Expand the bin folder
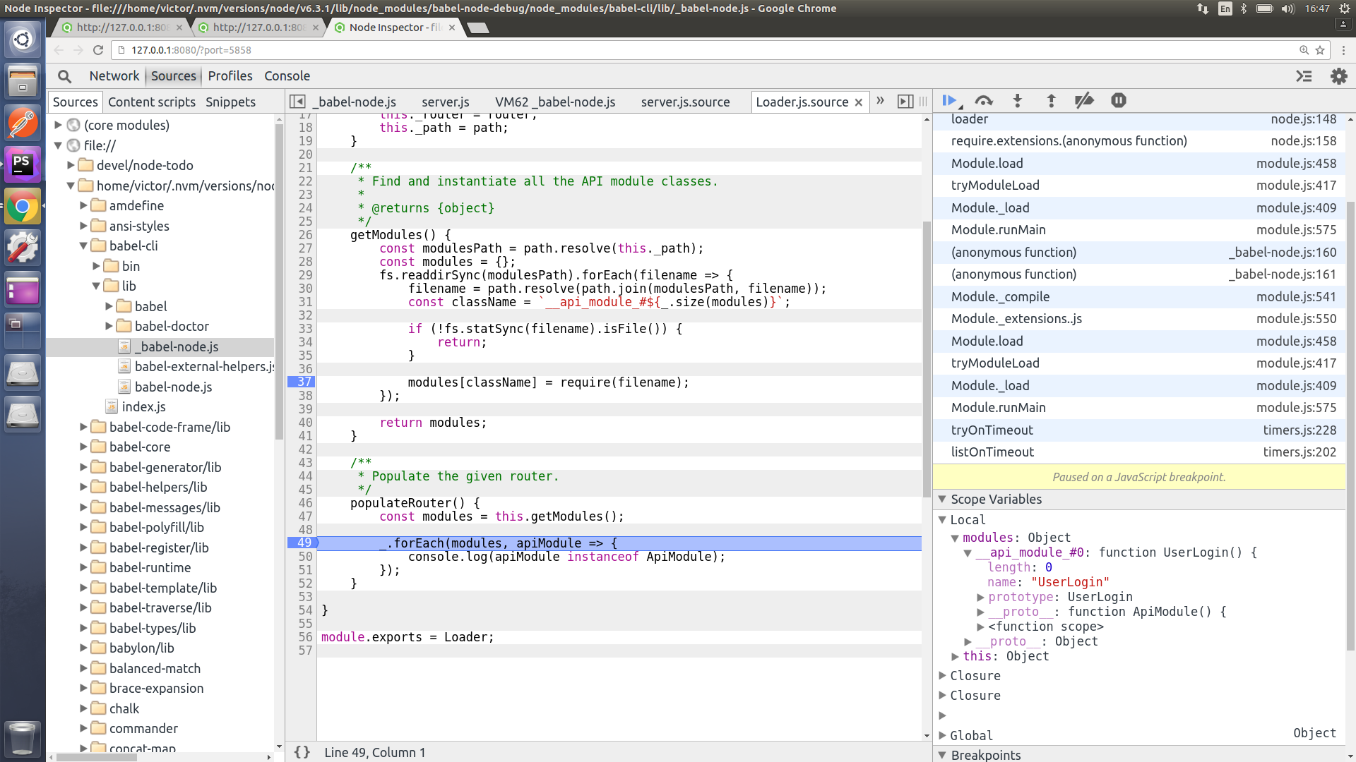 (x=96, y=266)
